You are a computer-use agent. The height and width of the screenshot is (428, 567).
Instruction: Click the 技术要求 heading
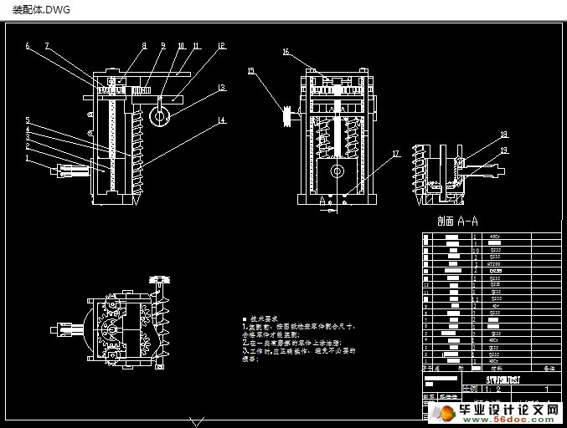click(265, 319)
